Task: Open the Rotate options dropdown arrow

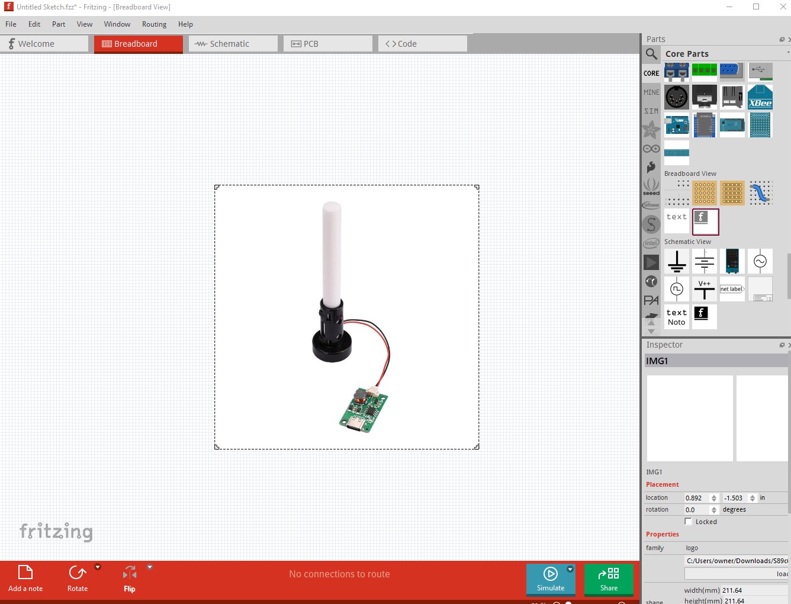Action: click(x=98, y=567)
